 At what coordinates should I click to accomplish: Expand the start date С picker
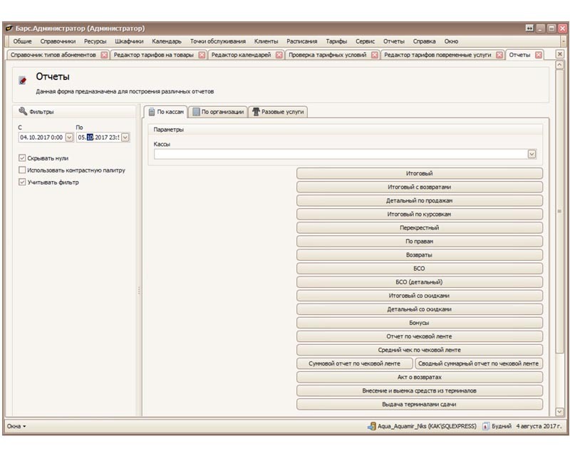[x=69, y=138]
